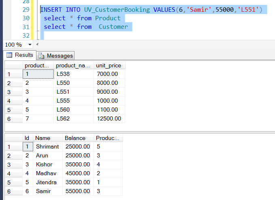275x200 pixels.
Task: Select the Samir name cell
Action: pos(48,191)
